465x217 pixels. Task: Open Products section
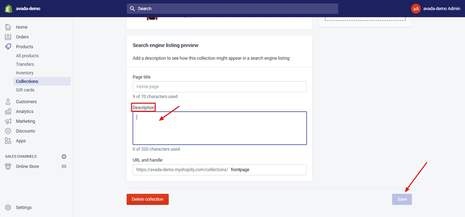24,46
